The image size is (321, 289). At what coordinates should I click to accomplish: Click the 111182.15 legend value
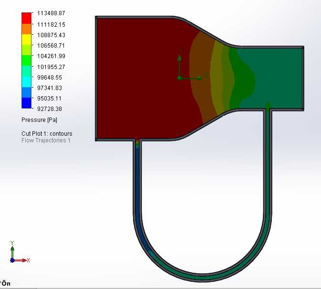(x=51, y=25)
